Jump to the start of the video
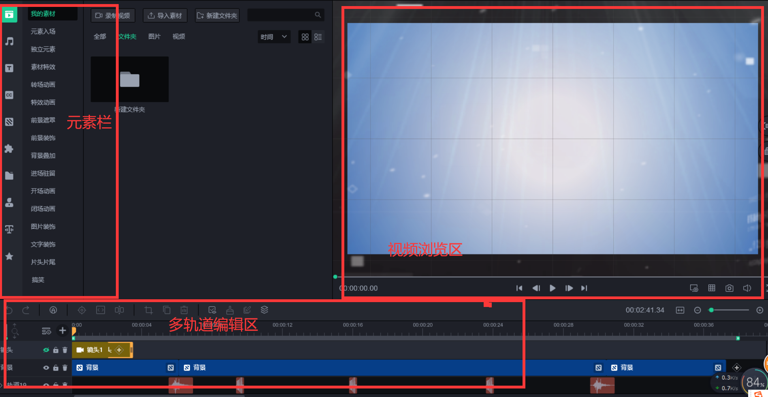768x397 pixels. (x=519, y=288)
